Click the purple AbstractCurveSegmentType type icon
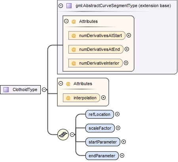The width and height of the screenshot is (178, 162). coord(69,6)
